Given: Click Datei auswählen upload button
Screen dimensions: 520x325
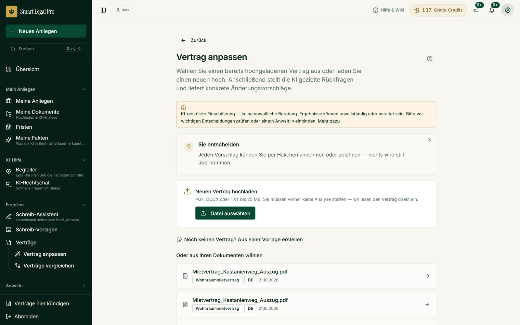Looking at the screenshot, I should click(x=225, y=213).
